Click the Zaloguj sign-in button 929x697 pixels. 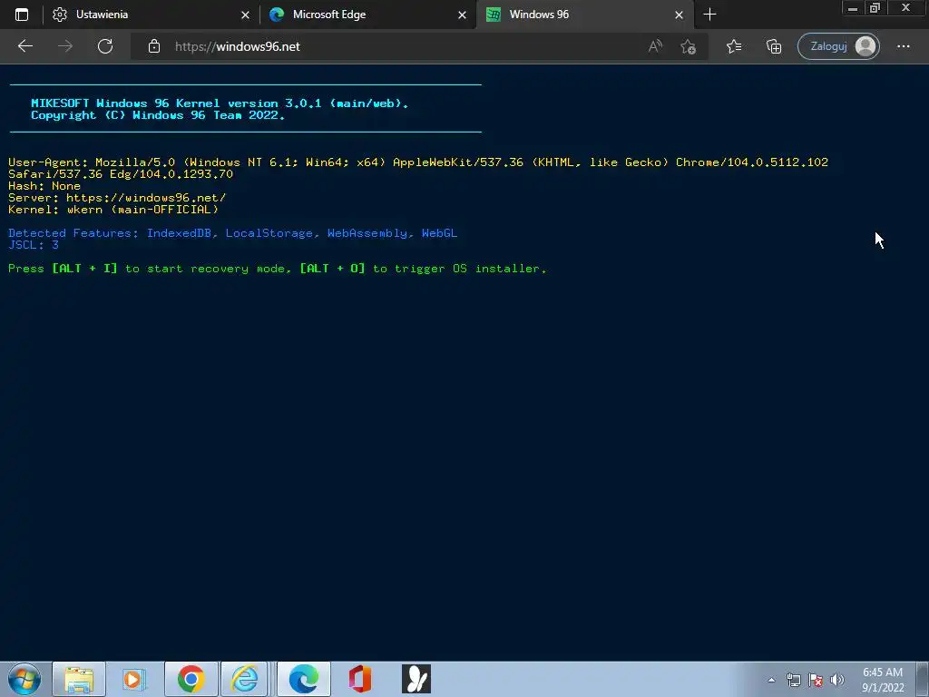pyautogui.click(x=839, y=46)
